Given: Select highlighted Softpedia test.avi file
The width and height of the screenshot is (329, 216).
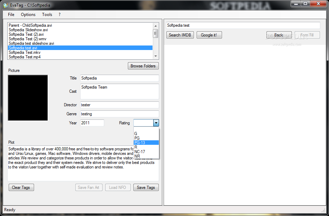Looking at the screenshot, I should (80, 48).
